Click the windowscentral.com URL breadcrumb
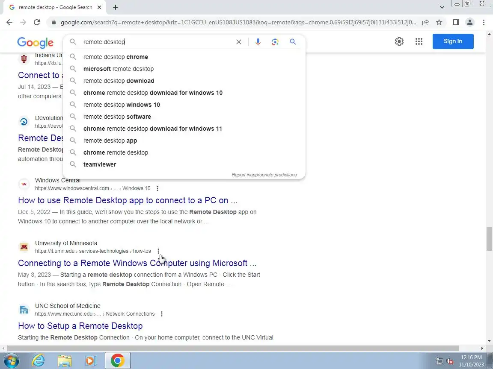493x369 pixels. [x=93, y=188]
